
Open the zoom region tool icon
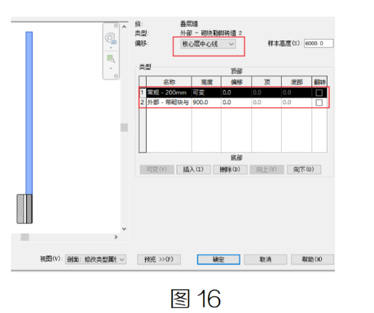coord(111,59)
